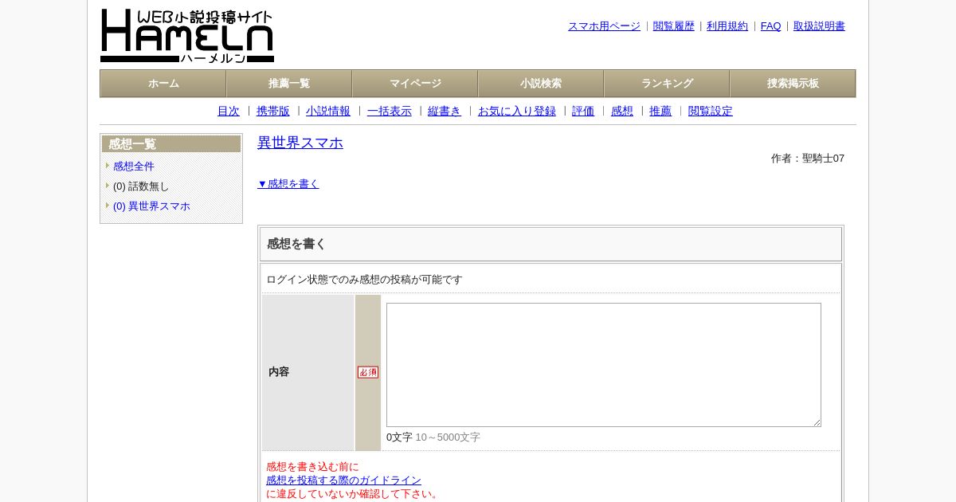Open the 異世界スマホ novel title link
Screen dimensions: 956x502
point(300,143)
